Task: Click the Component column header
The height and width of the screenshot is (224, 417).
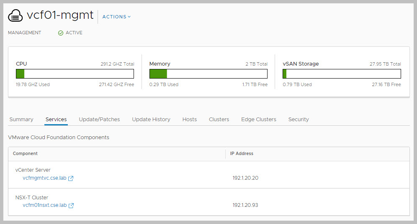Action: pyautogui.click(x=26, y=154)
